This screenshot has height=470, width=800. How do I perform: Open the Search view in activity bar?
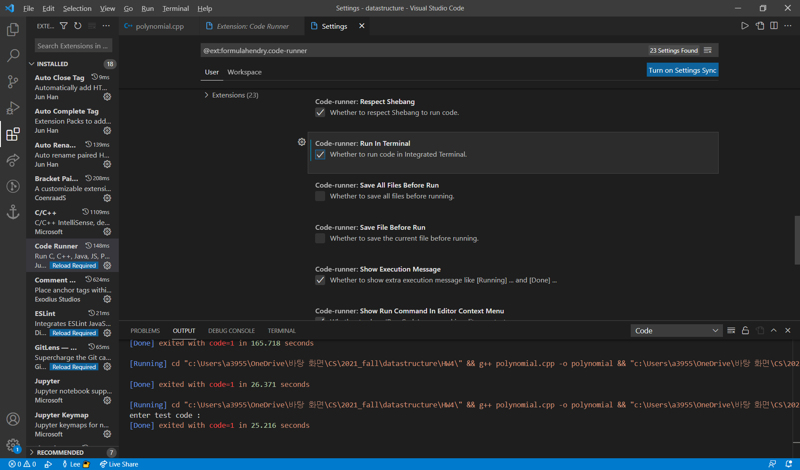[13, 56]
